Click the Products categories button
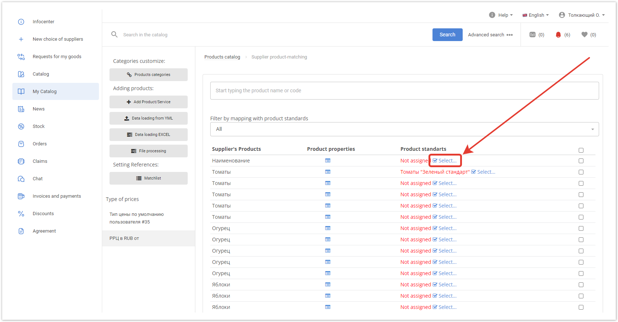 [x=148, y=75]
